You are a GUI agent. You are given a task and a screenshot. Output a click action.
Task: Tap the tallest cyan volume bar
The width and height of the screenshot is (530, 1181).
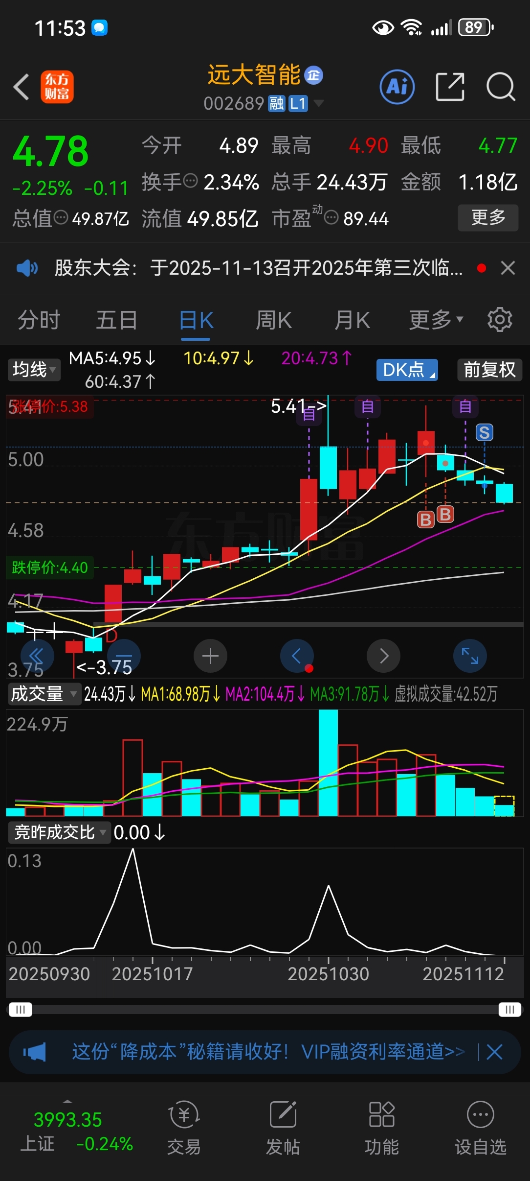click(x=328, y=763)
